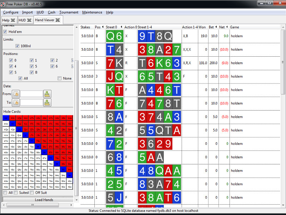Uncheck position 5 checkbox

[x=31, y=66]
